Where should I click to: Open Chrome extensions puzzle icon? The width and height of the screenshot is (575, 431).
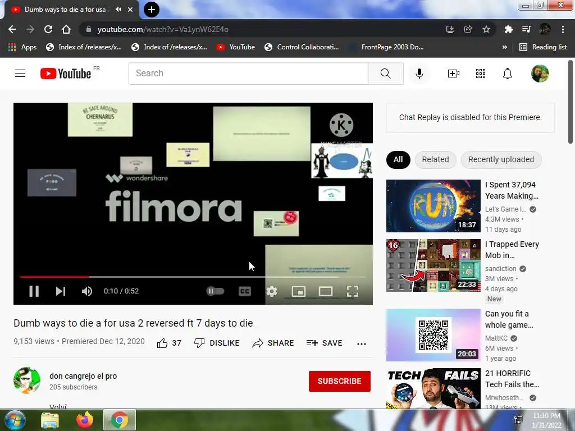(508, 29)
